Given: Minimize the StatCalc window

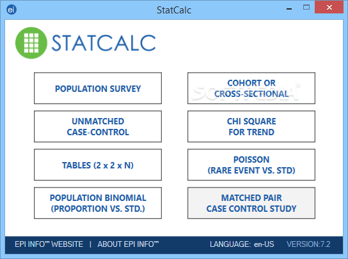Looking at the screenshot, I should point(289,8).
